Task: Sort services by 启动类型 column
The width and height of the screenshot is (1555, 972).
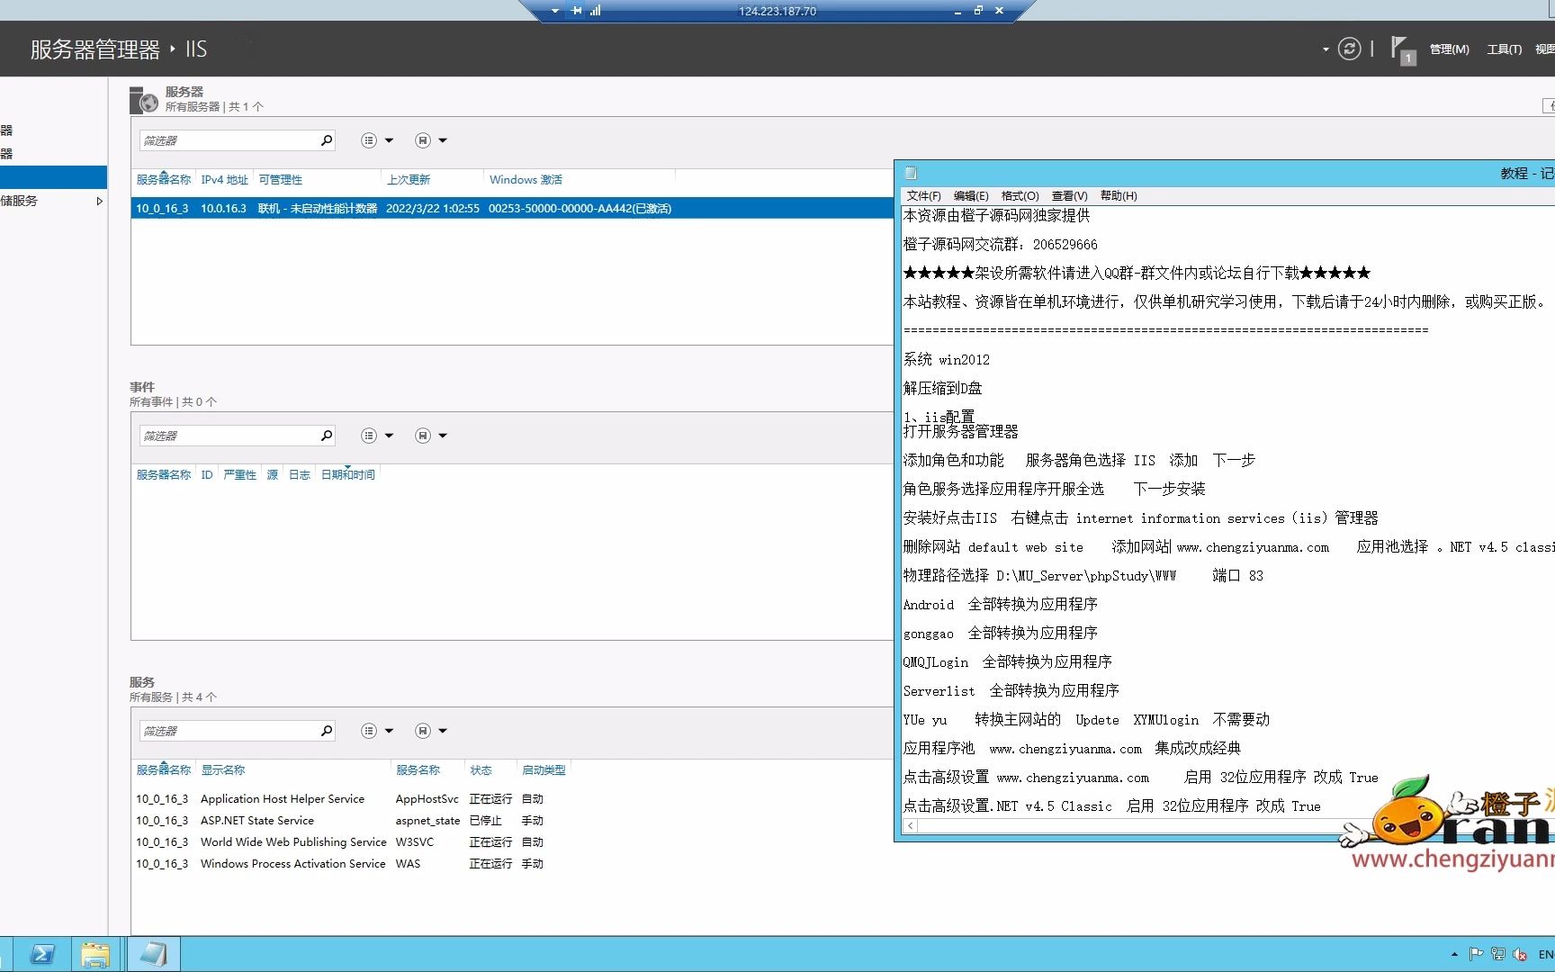Action: click(544, 770)
